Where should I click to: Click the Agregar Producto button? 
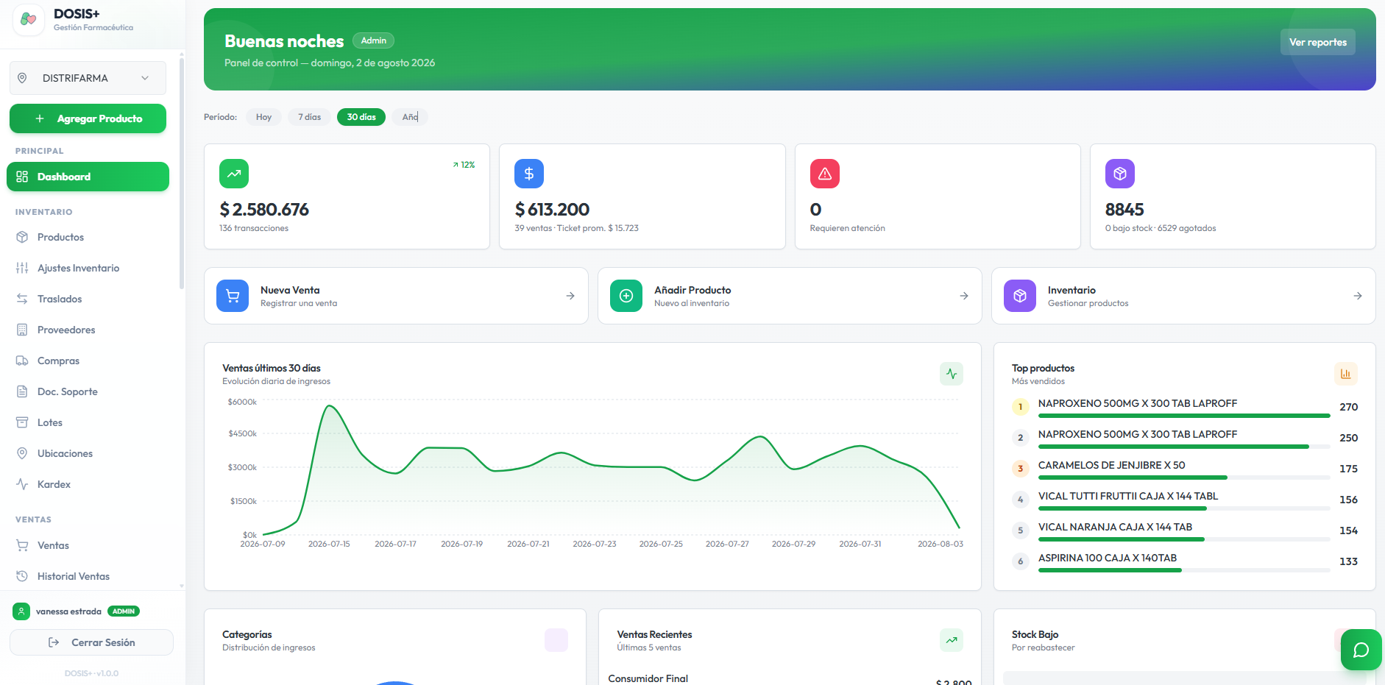tap(88, 118)
